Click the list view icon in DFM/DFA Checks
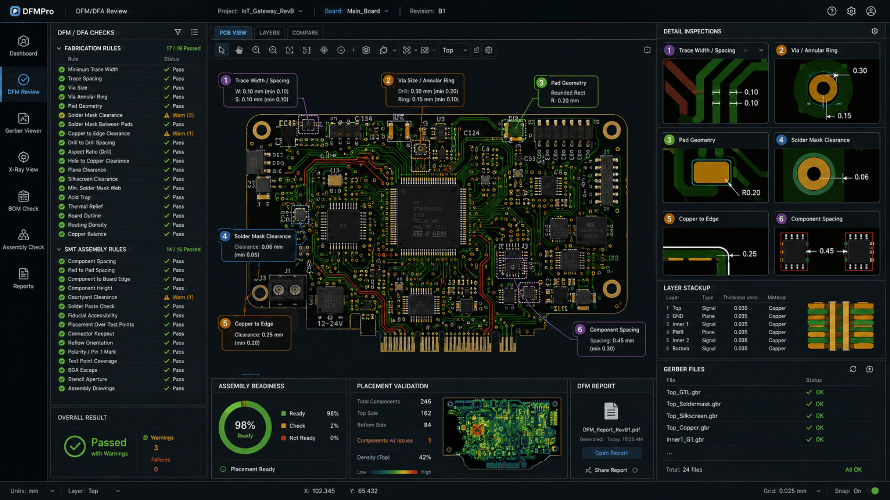The height and width of the screenshot is (500, 890). [194, 32]
